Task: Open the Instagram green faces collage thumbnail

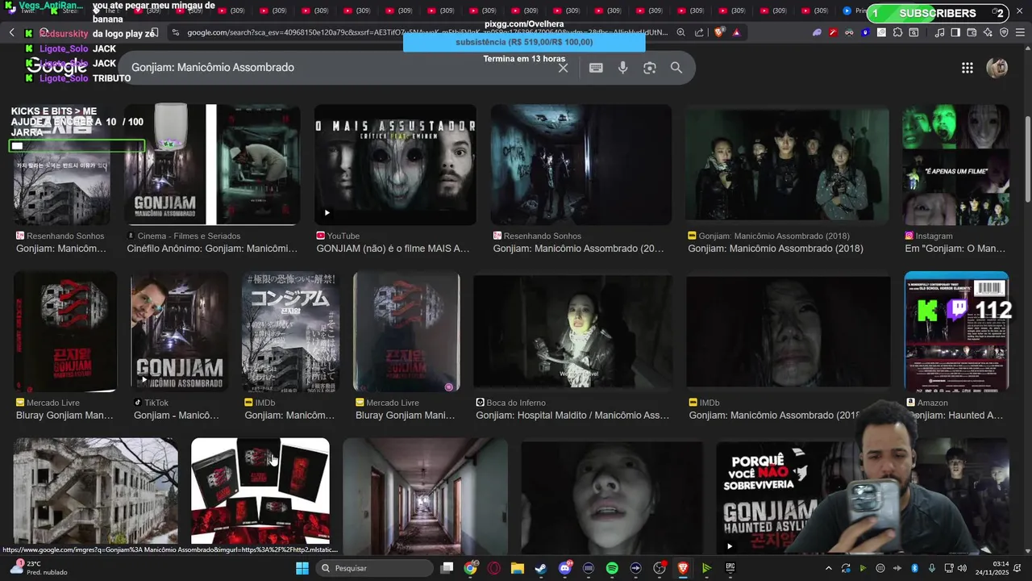Action: pos(956,165)
